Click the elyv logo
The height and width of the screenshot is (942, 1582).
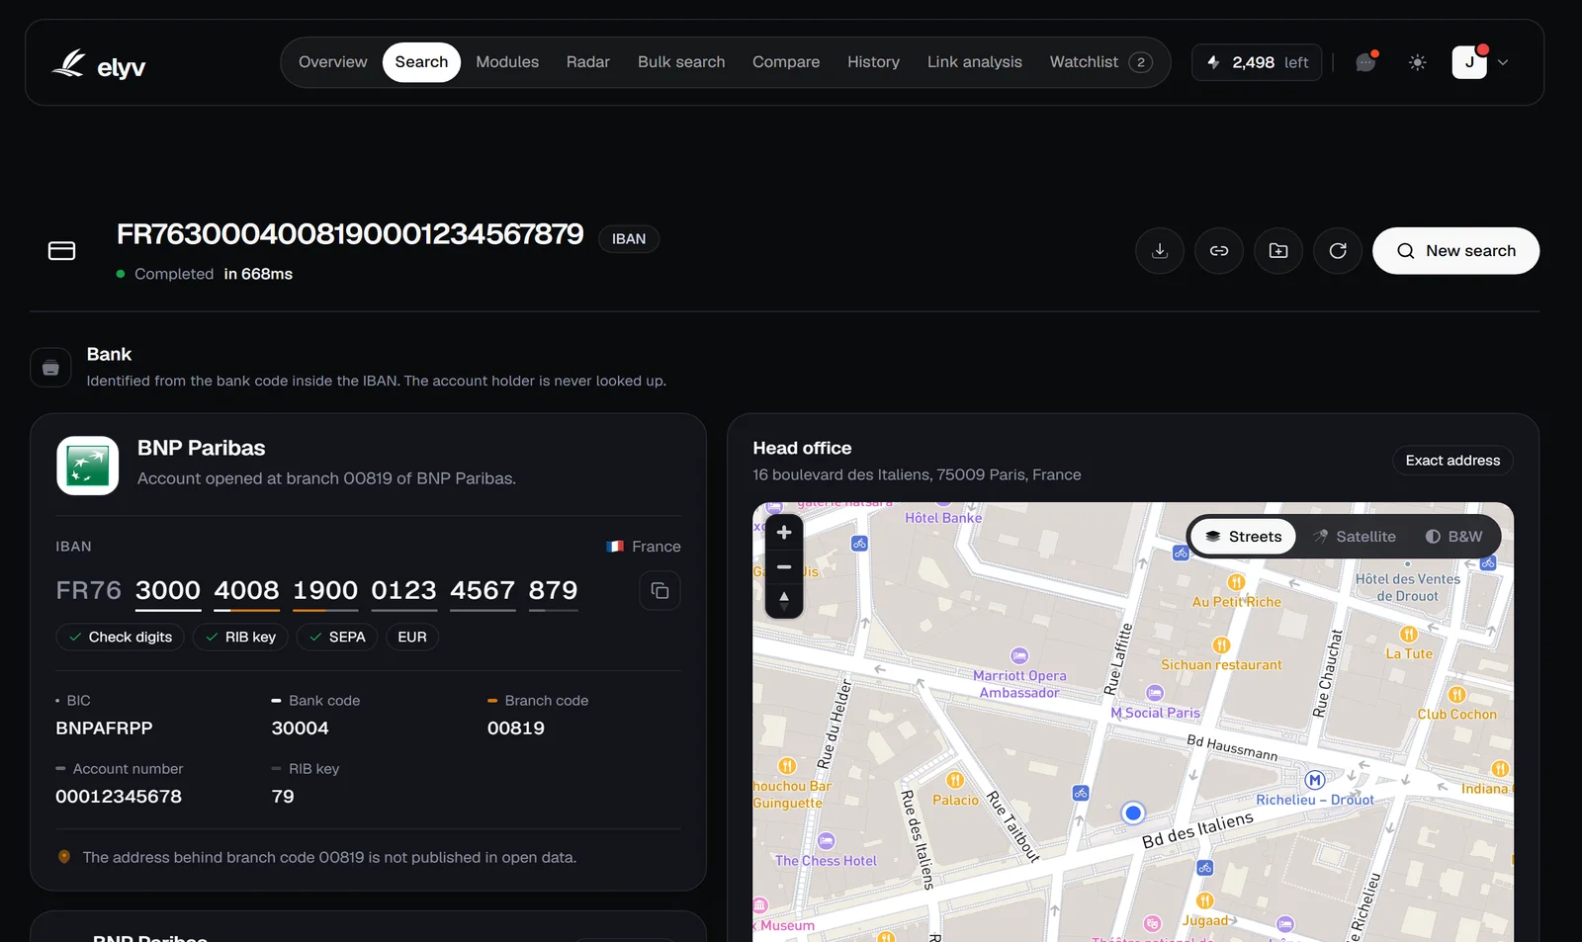[x=98, y=64]
